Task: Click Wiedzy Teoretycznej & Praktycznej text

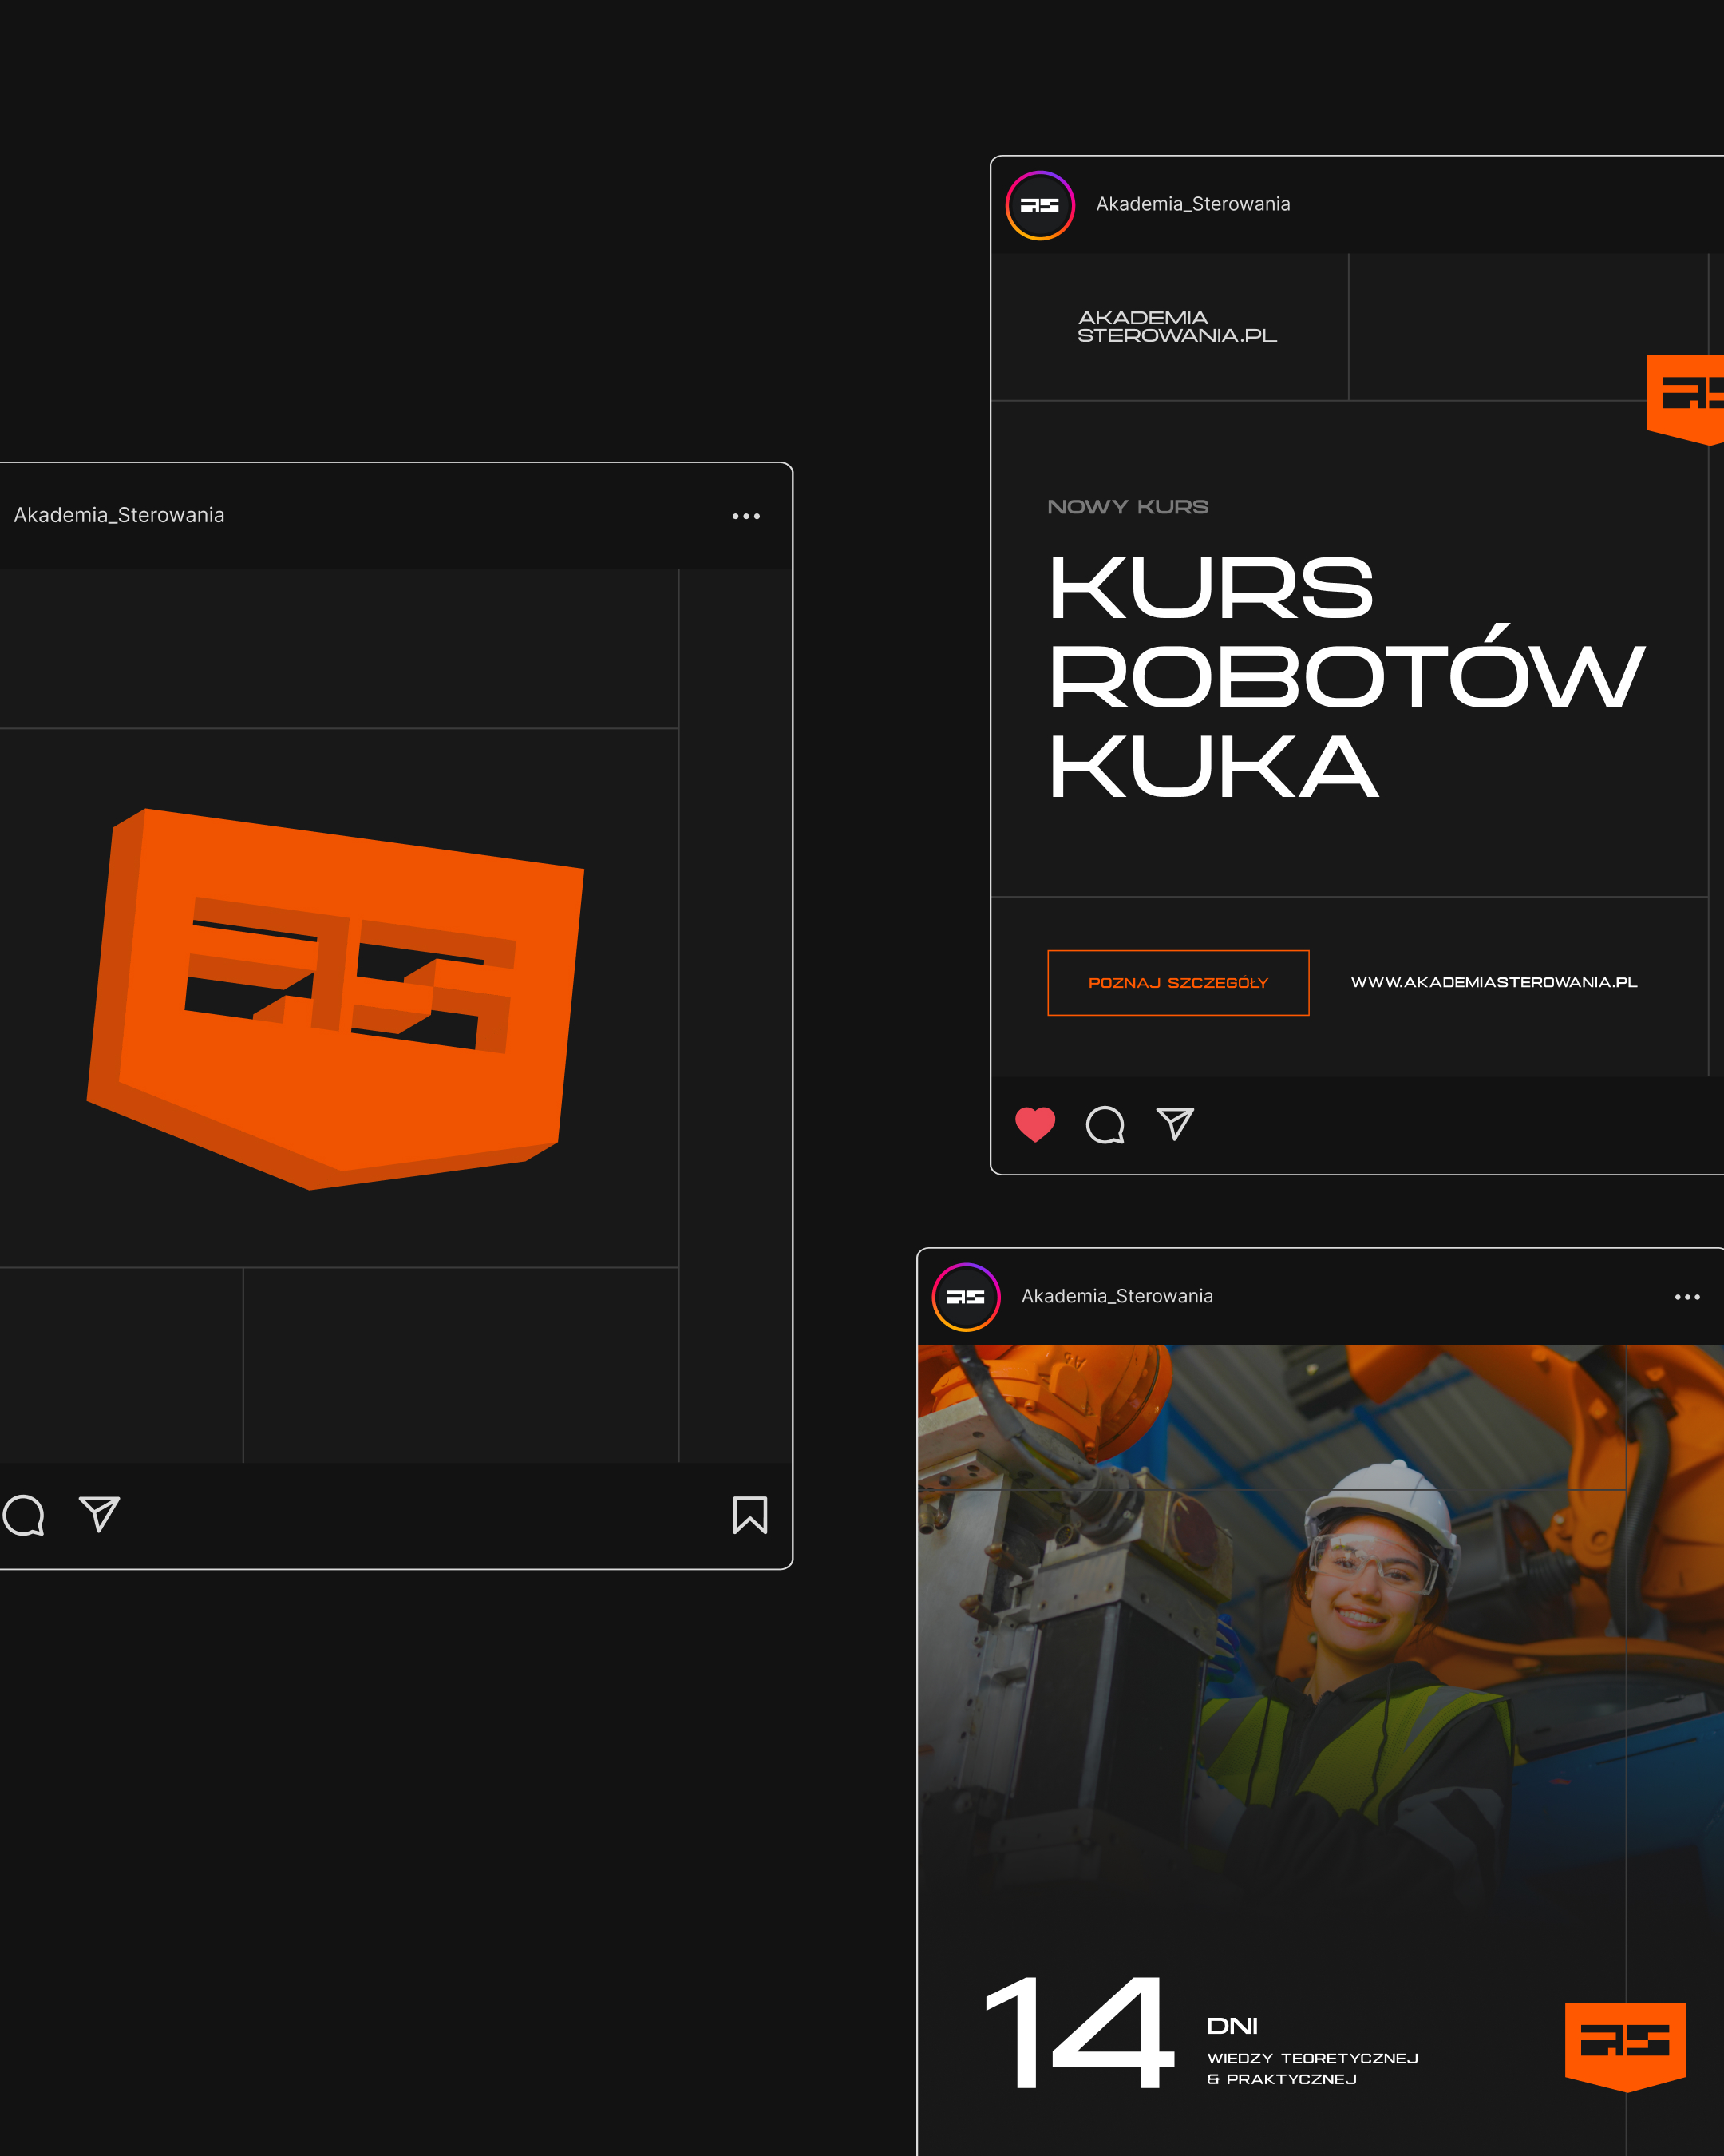Action: coord(1312,2068)
